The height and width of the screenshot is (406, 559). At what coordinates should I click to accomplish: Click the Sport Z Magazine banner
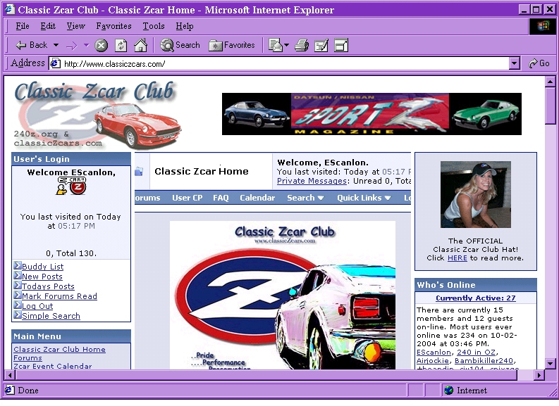point(371,114)
